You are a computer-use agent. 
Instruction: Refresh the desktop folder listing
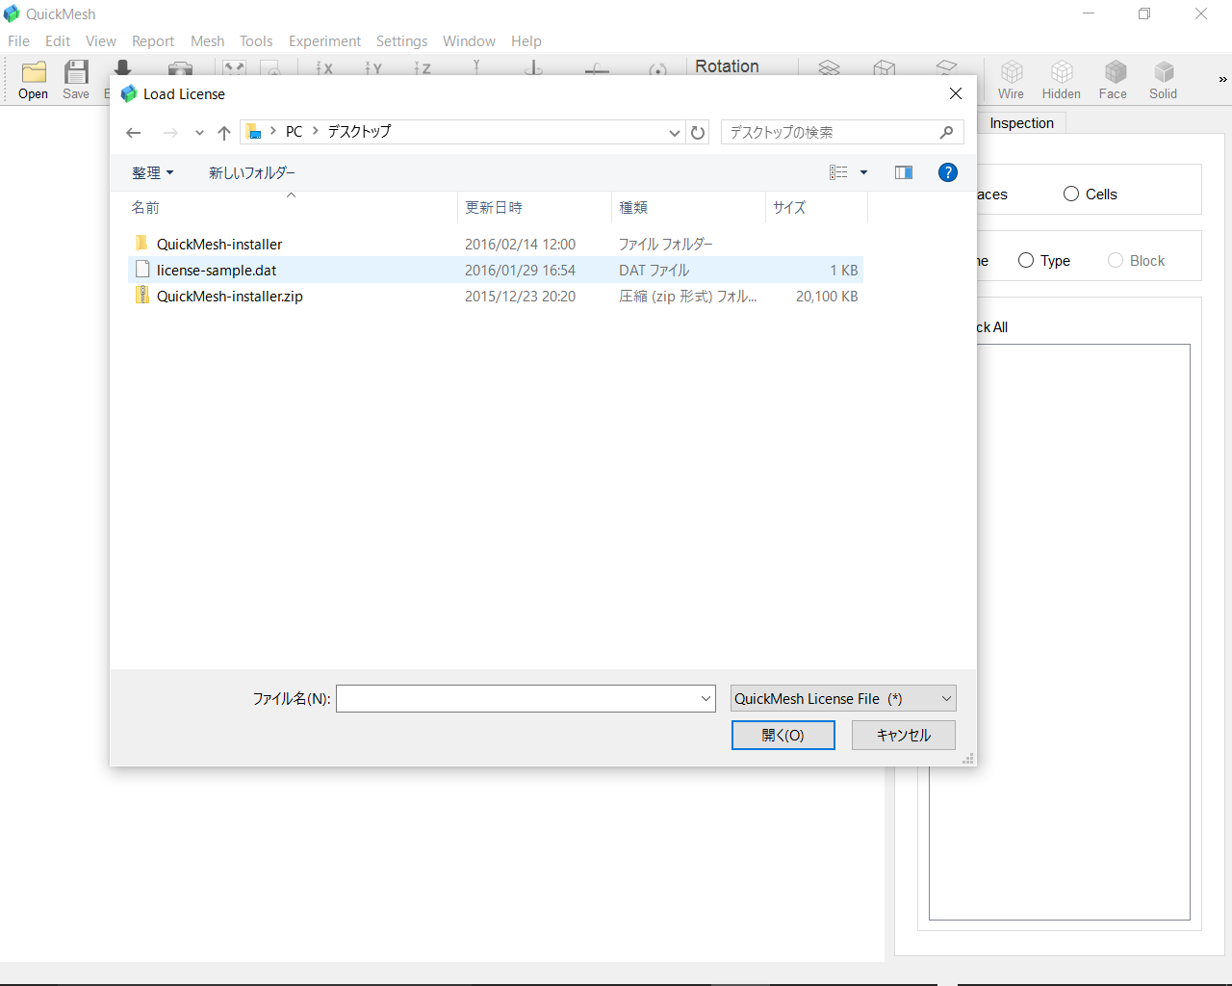click(698, 133)
